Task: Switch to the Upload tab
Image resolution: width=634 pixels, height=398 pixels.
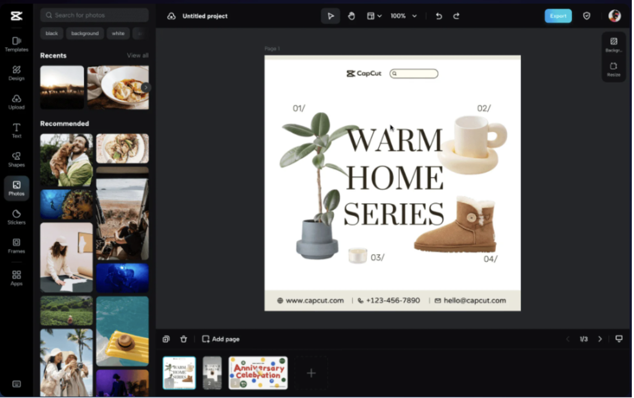Action: tap(16, 102)
